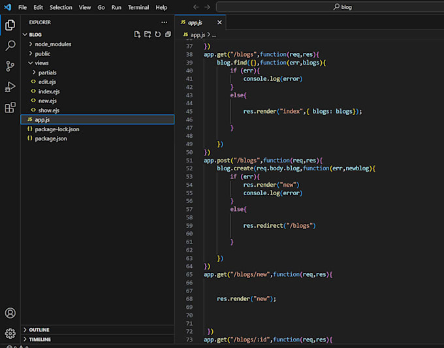This screenshot has width=444, height=348.
Task: Click the blog.create code on line 52
Action: [x=235, y=168]
